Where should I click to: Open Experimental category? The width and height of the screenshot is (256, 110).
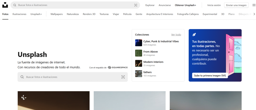coord(210,14)
